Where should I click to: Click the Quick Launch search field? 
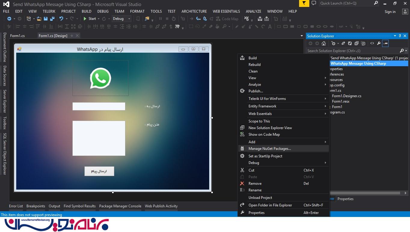[x=346, y=3]
